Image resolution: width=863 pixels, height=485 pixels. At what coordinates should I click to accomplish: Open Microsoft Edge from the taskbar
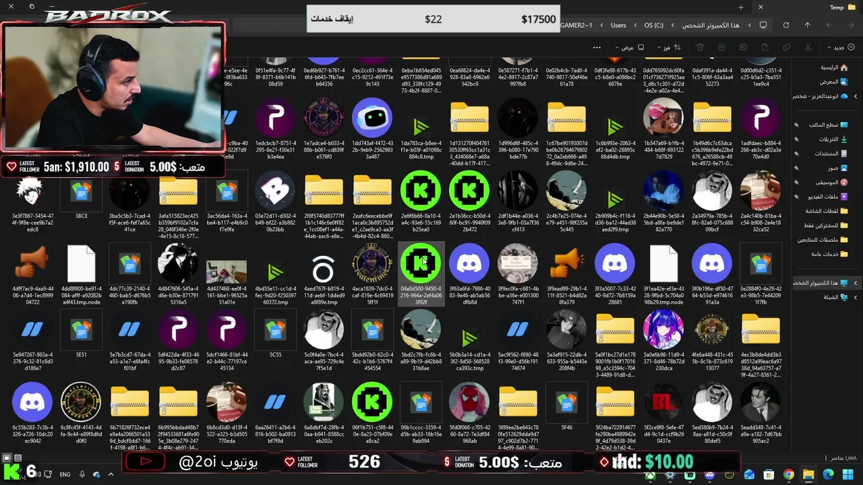click(x=828, y=475)
